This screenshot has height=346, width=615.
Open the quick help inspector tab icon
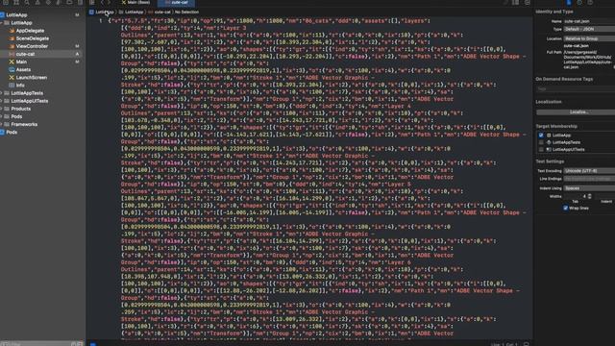590,2
